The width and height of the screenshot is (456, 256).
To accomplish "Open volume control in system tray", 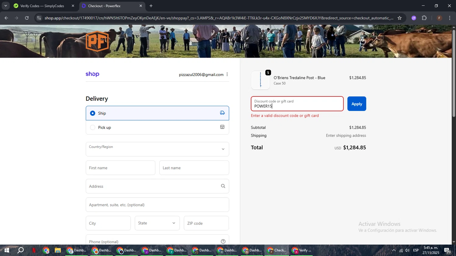I will (407, 251).
